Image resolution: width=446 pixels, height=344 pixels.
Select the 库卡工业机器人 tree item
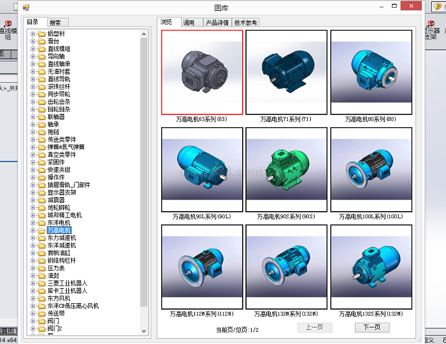[67, 291]
